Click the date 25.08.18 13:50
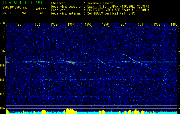 (15, 13)
